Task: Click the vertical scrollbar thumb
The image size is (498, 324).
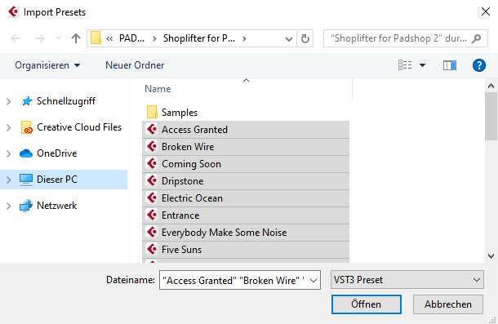Action: click(491, 116)
